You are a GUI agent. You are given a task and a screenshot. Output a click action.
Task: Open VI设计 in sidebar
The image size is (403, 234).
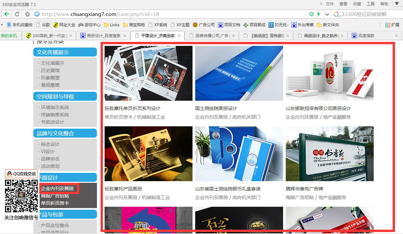click(47, 152)
